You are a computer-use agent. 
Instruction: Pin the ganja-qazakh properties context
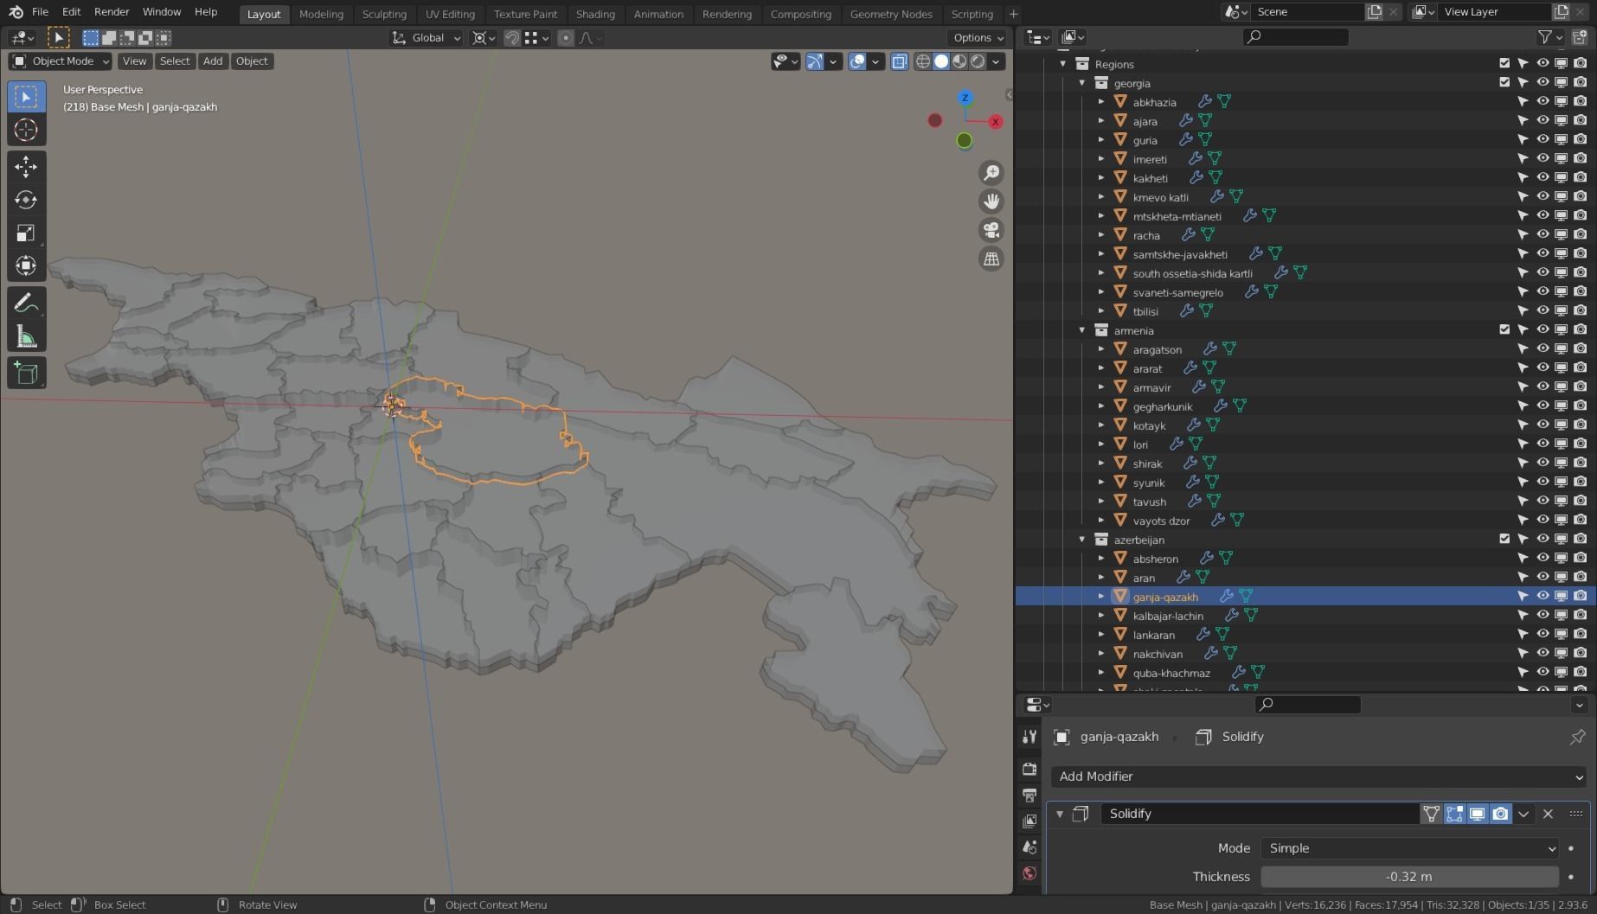tap(1577, 737)
